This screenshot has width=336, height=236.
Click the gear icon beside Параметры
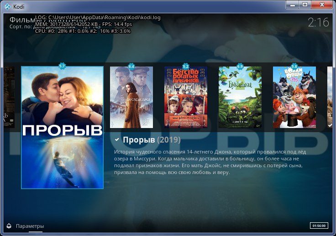(x=9, y=226)
